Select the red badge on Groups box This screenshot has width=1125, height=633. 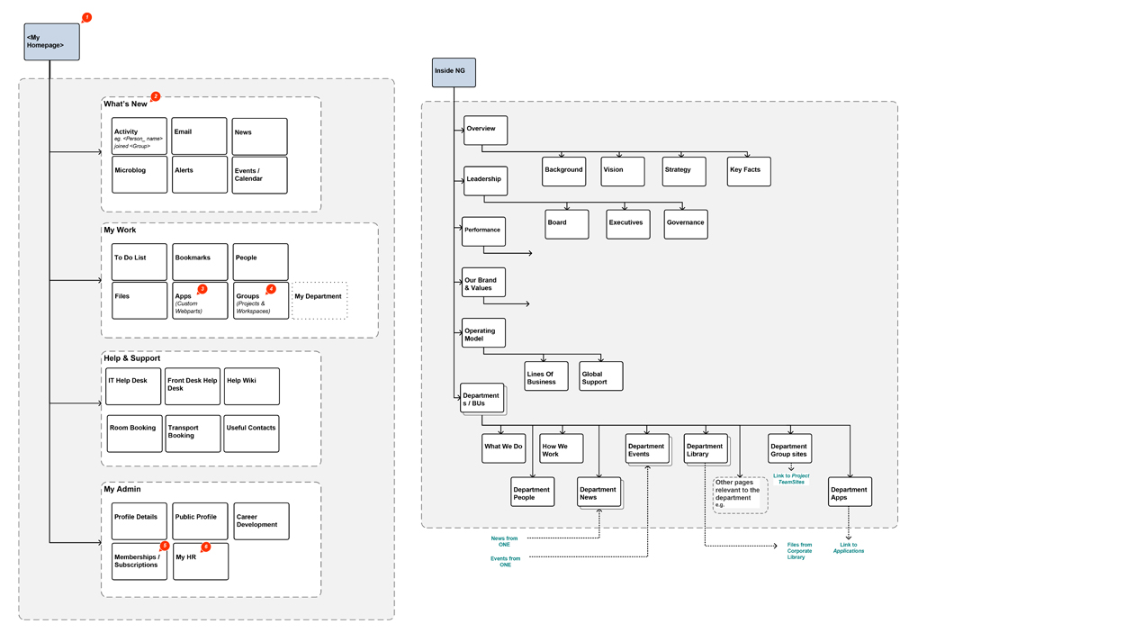coord(271,289)
